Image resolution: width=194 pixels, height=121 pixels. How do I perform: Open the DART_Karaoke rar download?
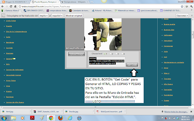(x=47, y=112)
